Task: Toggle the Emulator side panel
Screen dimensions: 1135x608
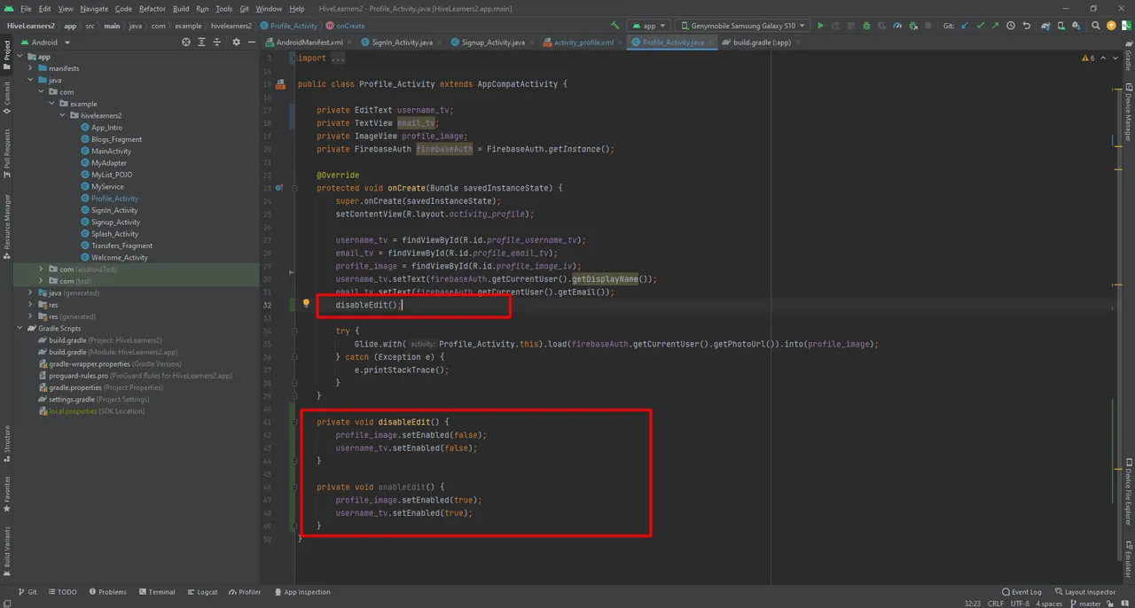Action: (x=1129, y=558)
